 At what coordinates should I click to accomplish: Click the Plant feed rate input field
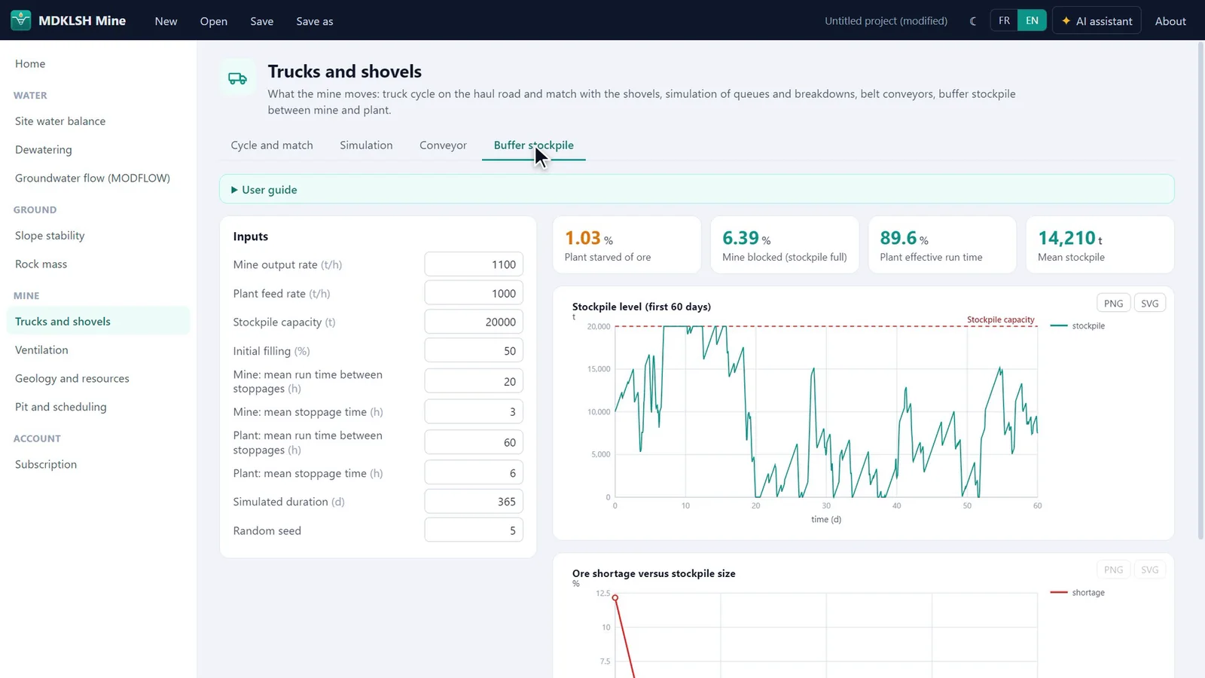point(474,293)
